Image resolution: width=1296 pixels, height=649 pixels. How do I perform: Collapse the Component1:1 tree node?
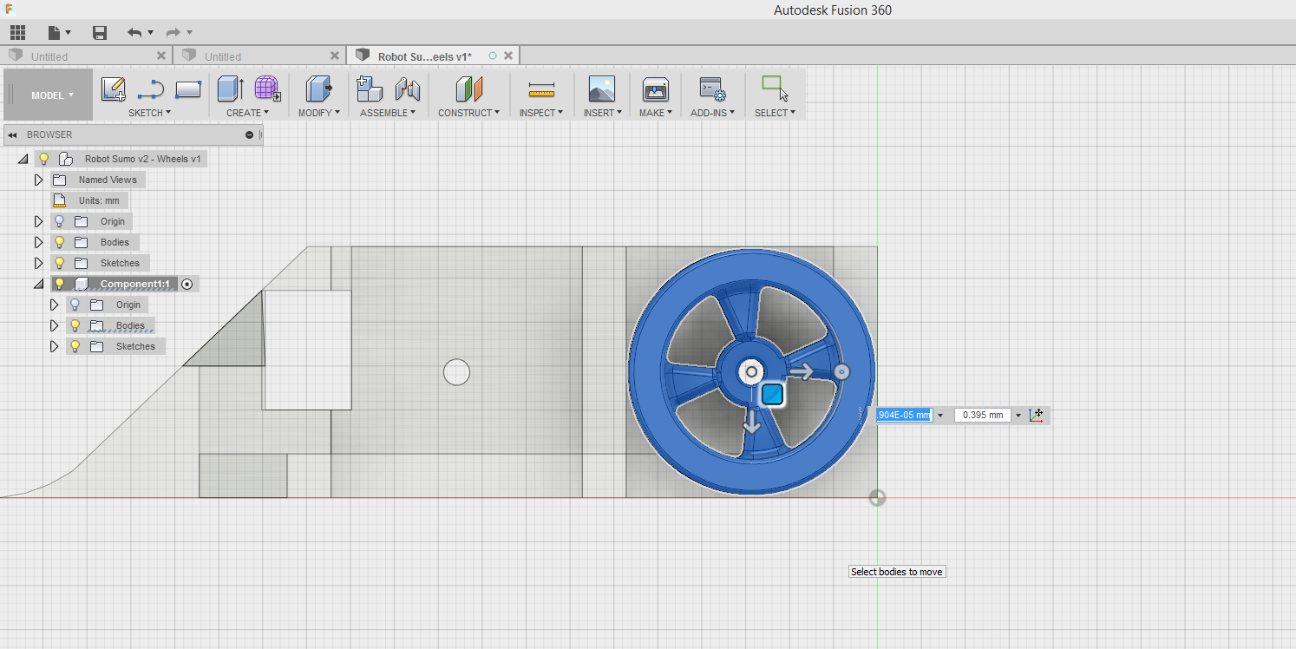38,284
